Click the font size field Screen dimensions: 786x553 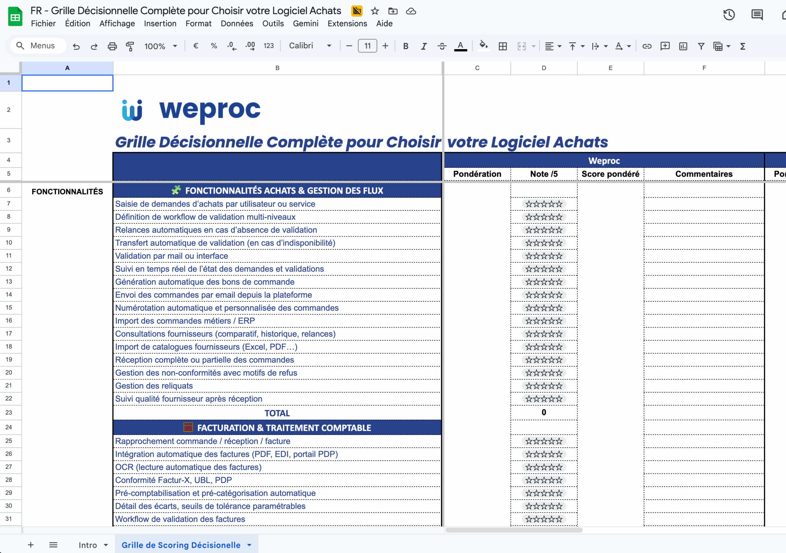(367, 46)
